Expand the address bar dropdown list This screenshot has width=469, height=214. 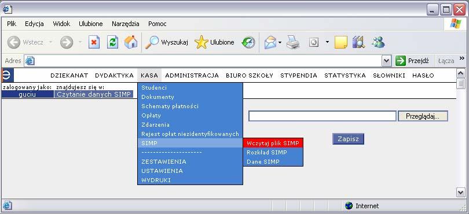coord(386,61)
